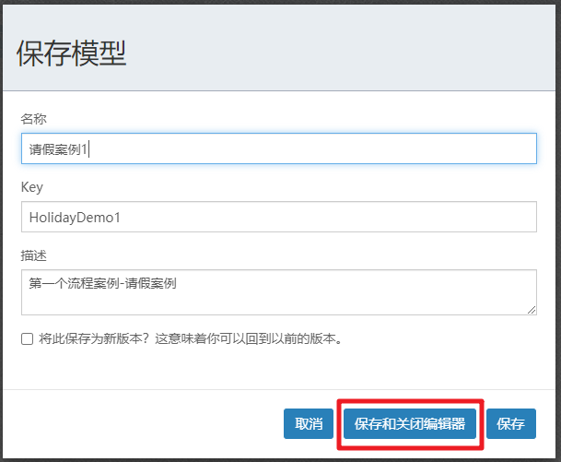Click empty footer area left of 取消

pyautogui.click(x=138, y=424)
